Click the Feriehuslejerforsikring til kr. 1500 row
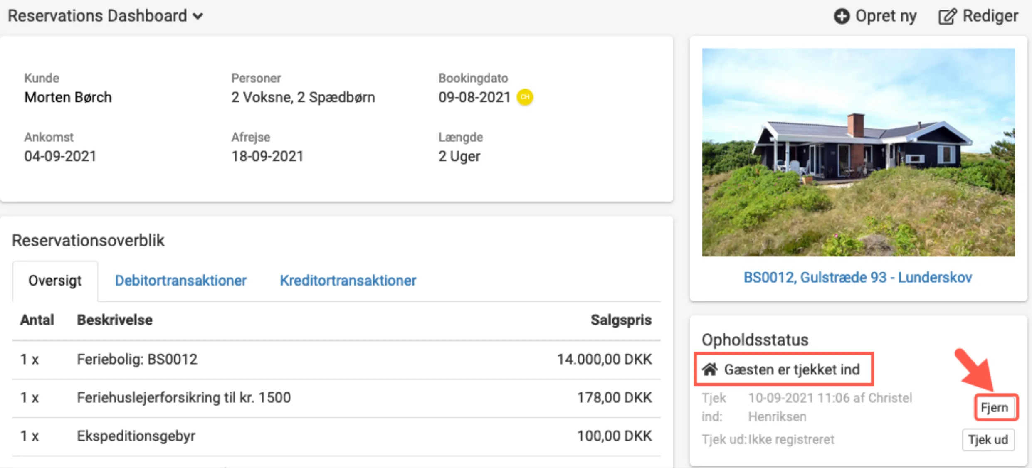Screen dimensions: 1032x468 [184, 398]
